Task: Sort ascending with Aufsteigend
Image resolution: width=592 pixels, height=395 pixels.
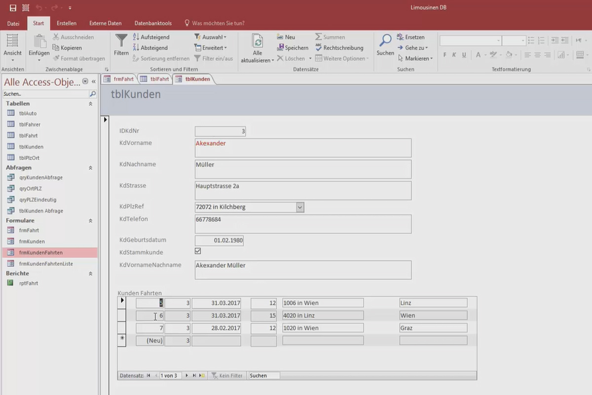Action: click(151, 37)
